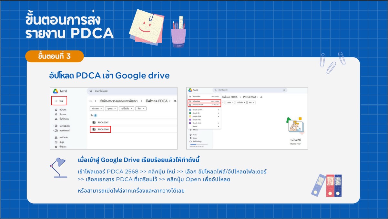Open the people filter dropdown in left screenshot
Image resolution: width=388 pixels, height=219 pixels.
[112, 109]
